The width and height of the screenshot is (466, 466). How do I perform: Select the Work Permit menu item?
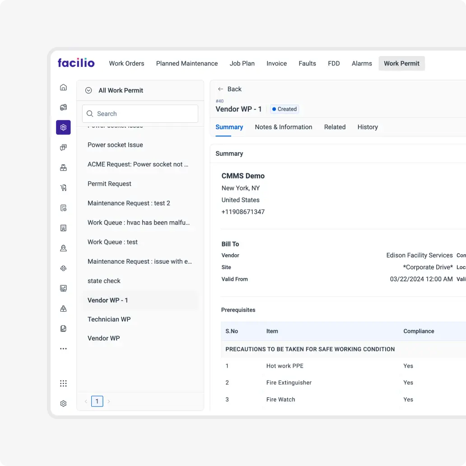click(401, 63)
